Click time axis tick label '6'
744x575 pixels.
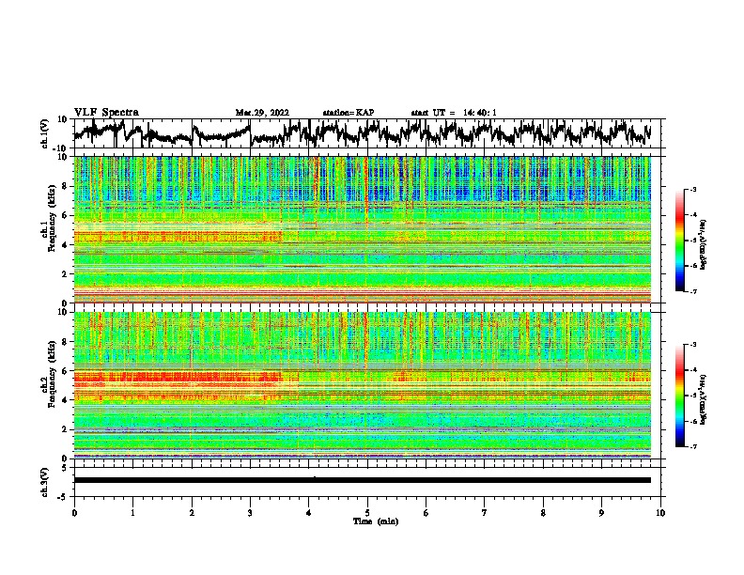point(426,513)
